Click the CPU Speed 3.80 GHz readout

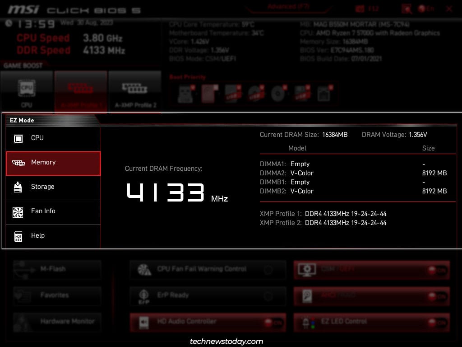pyautogui.click(x=102, y=38)
